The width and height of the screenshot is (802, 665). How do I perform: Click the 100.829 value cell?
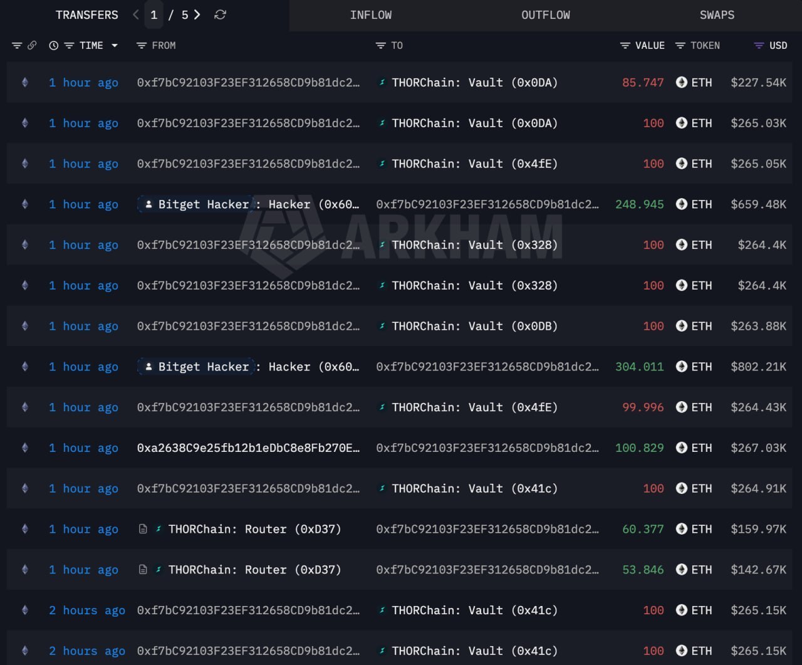[639, 448]
